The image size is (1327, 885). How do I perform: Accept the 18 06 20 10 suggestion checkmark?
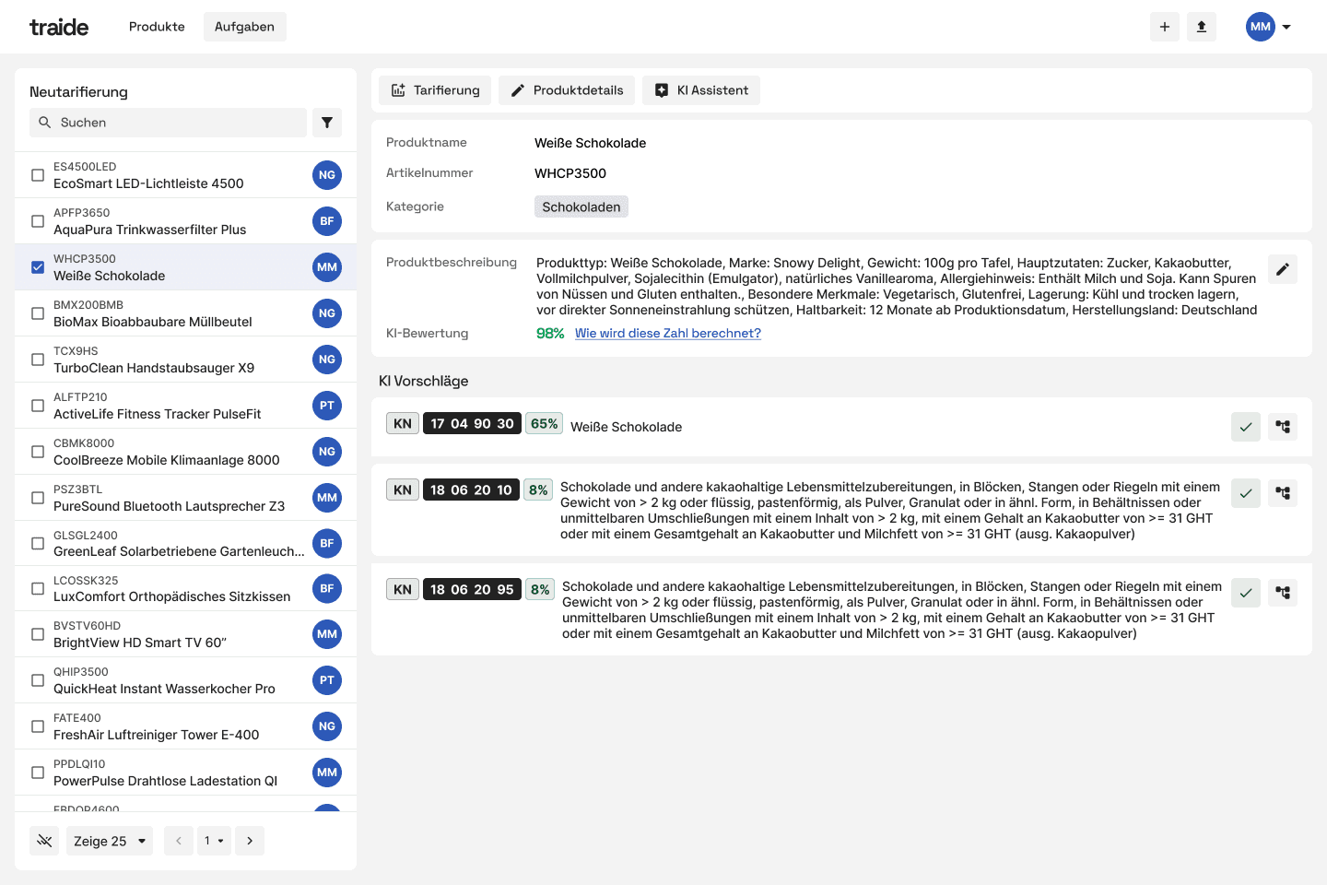[1246, 493]
